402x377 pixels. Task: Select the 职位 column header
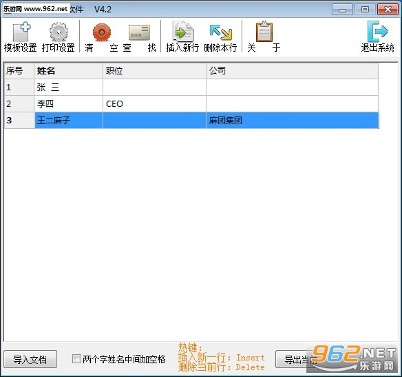(155, 71)
